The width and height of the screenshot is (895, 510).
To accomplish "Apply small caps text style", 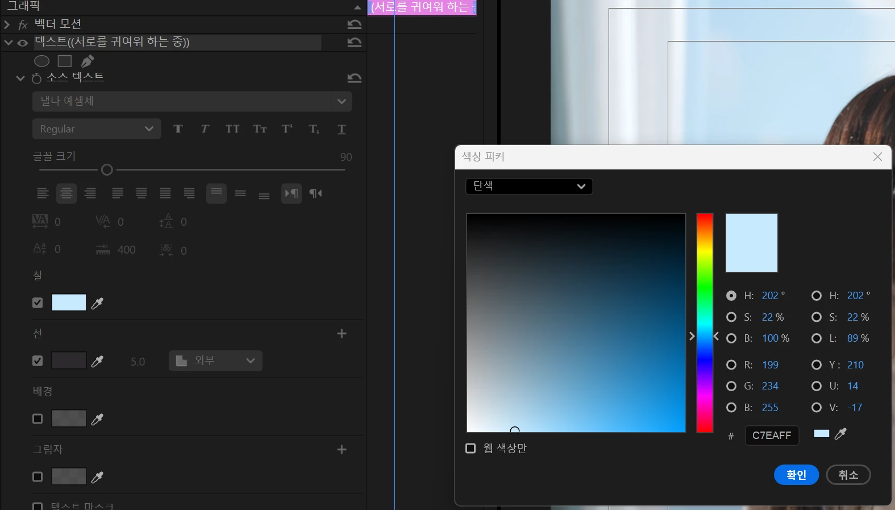I will pyautogui.click(x=260, y=129).
